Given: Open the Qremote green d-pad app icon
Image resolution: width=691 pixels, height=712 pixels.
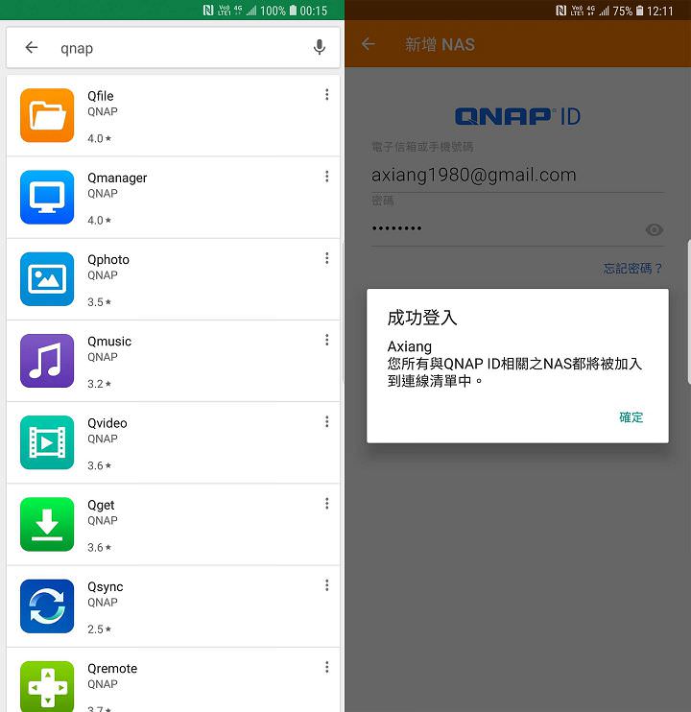Looking at the screenshot, I should [47, 687].
